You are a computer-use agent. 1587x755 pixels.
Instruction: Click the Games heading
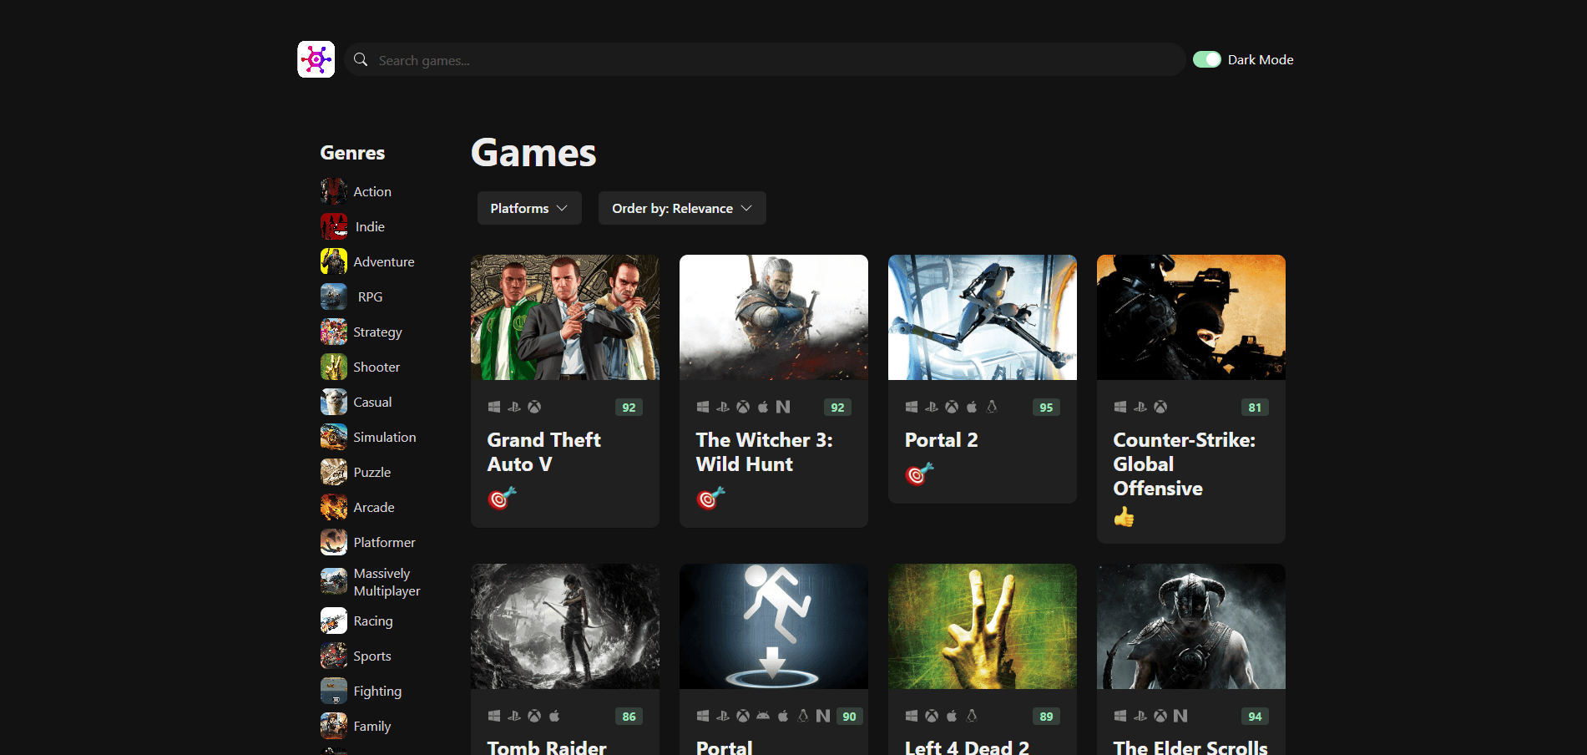click(x=533, y=153)
